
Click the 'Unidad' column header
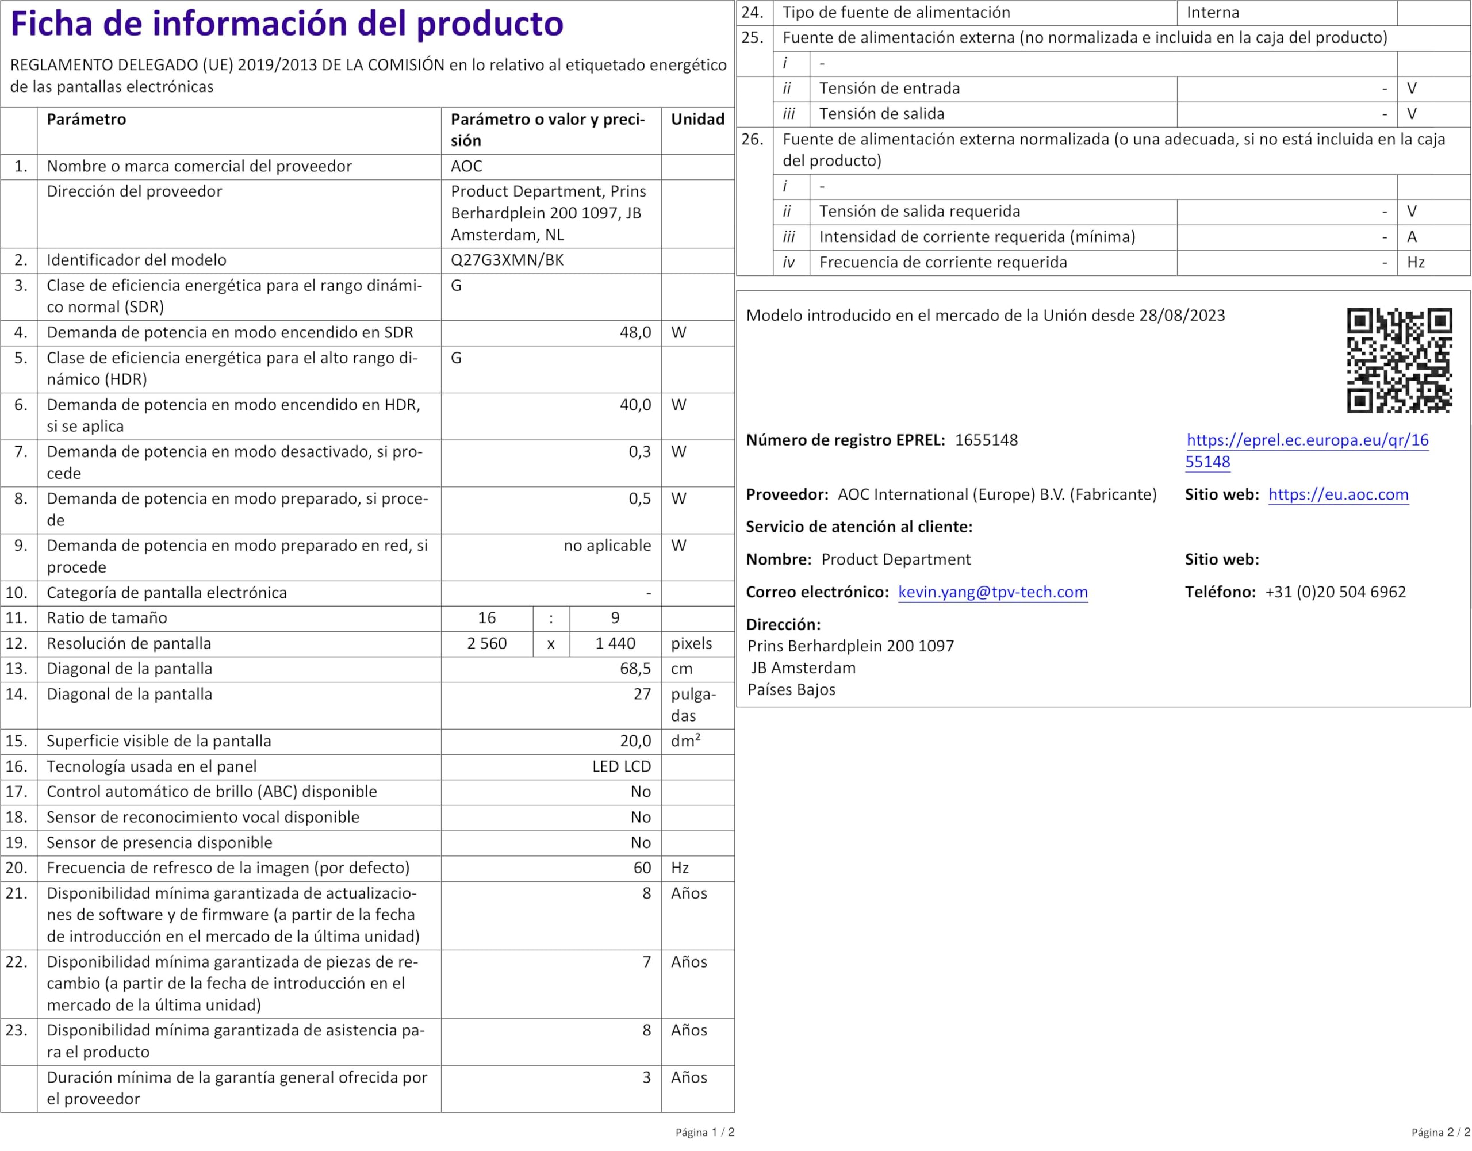[697, 120]
